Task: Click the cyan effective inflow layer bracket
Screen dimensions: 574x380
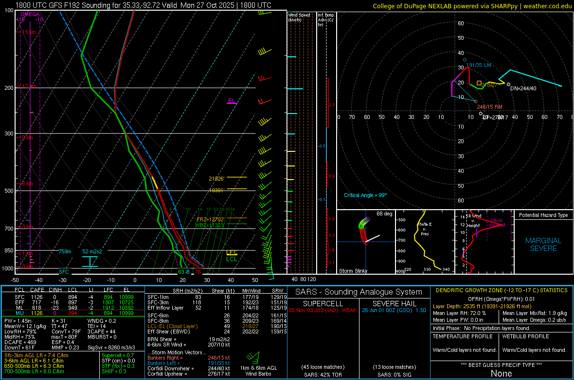Action: coord(90,262)
